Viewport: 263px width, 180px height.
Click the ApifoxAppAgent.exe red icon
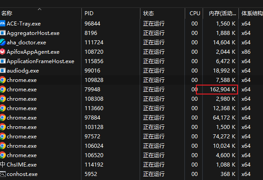[x=3, y=52]
